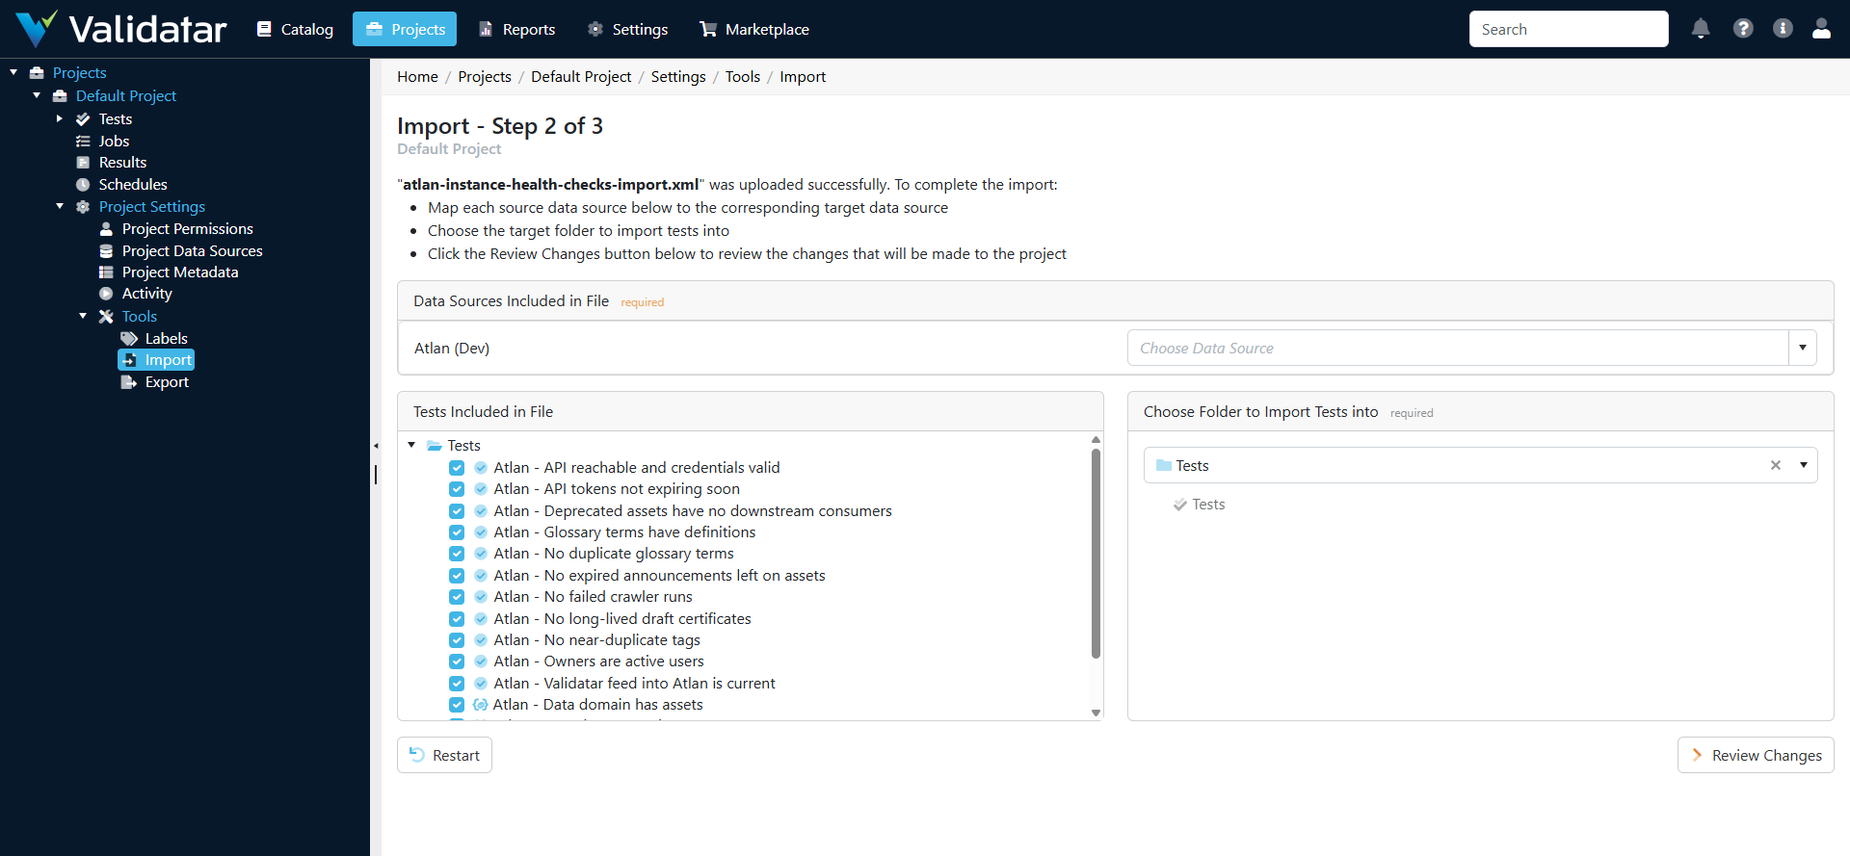Open the help question mark icon
The height and width of the screenshot is (856, 1850).
[1743, 29]
